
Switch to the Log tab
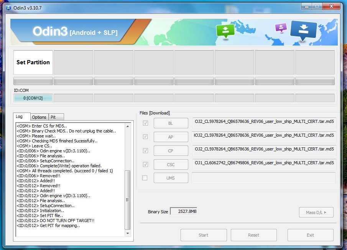(21, 116)
